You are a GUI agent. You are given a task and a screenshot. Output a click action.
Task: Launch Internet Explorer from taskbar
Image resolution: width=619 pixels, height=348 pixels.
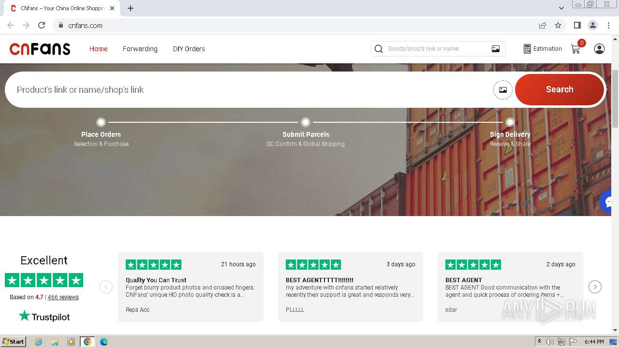pyautogui.click(x=38, y=342)
